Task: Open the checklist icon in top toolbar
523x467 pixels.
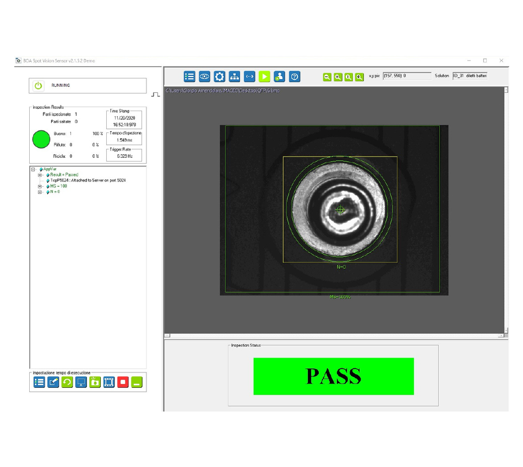Action: [189, 77]
